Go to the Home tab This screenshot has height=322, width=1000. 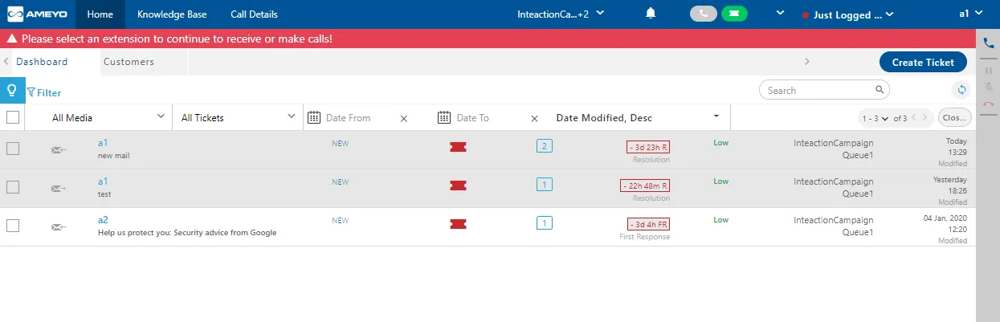(100, 14)
